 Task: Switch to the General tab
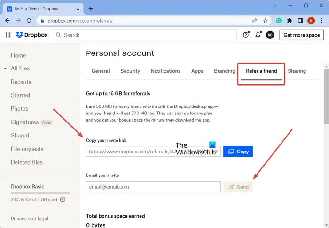click(101, 71)
